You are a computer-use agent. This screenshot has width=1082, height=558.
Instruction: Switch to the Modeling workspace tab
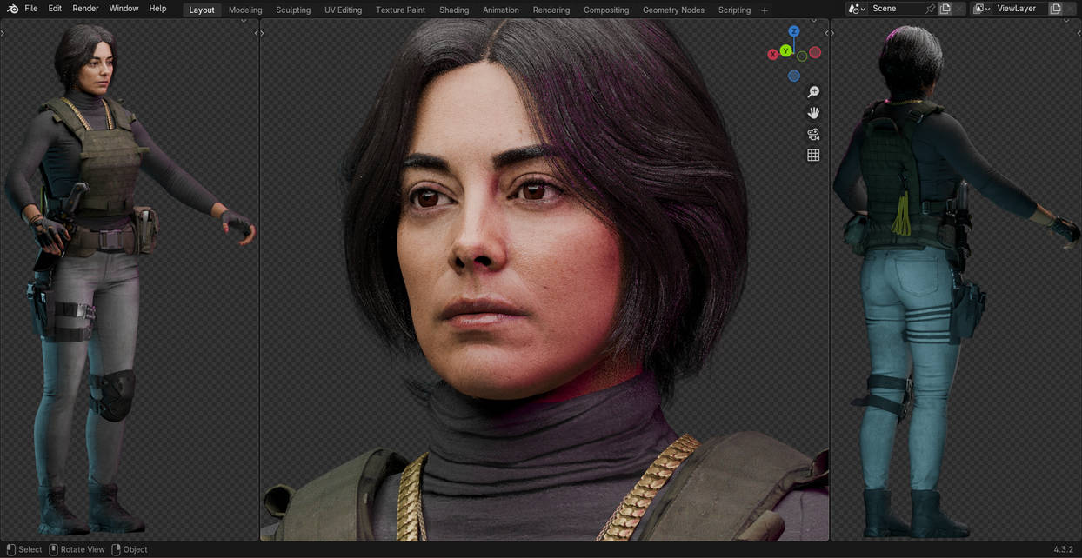(245, 10)
